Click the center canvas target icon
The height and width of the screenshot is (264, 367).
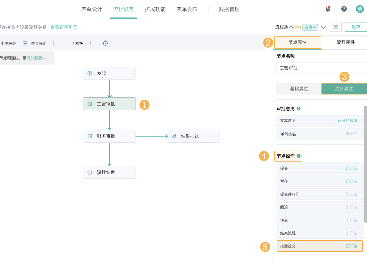pyautogui.click(x=105, y=43)
